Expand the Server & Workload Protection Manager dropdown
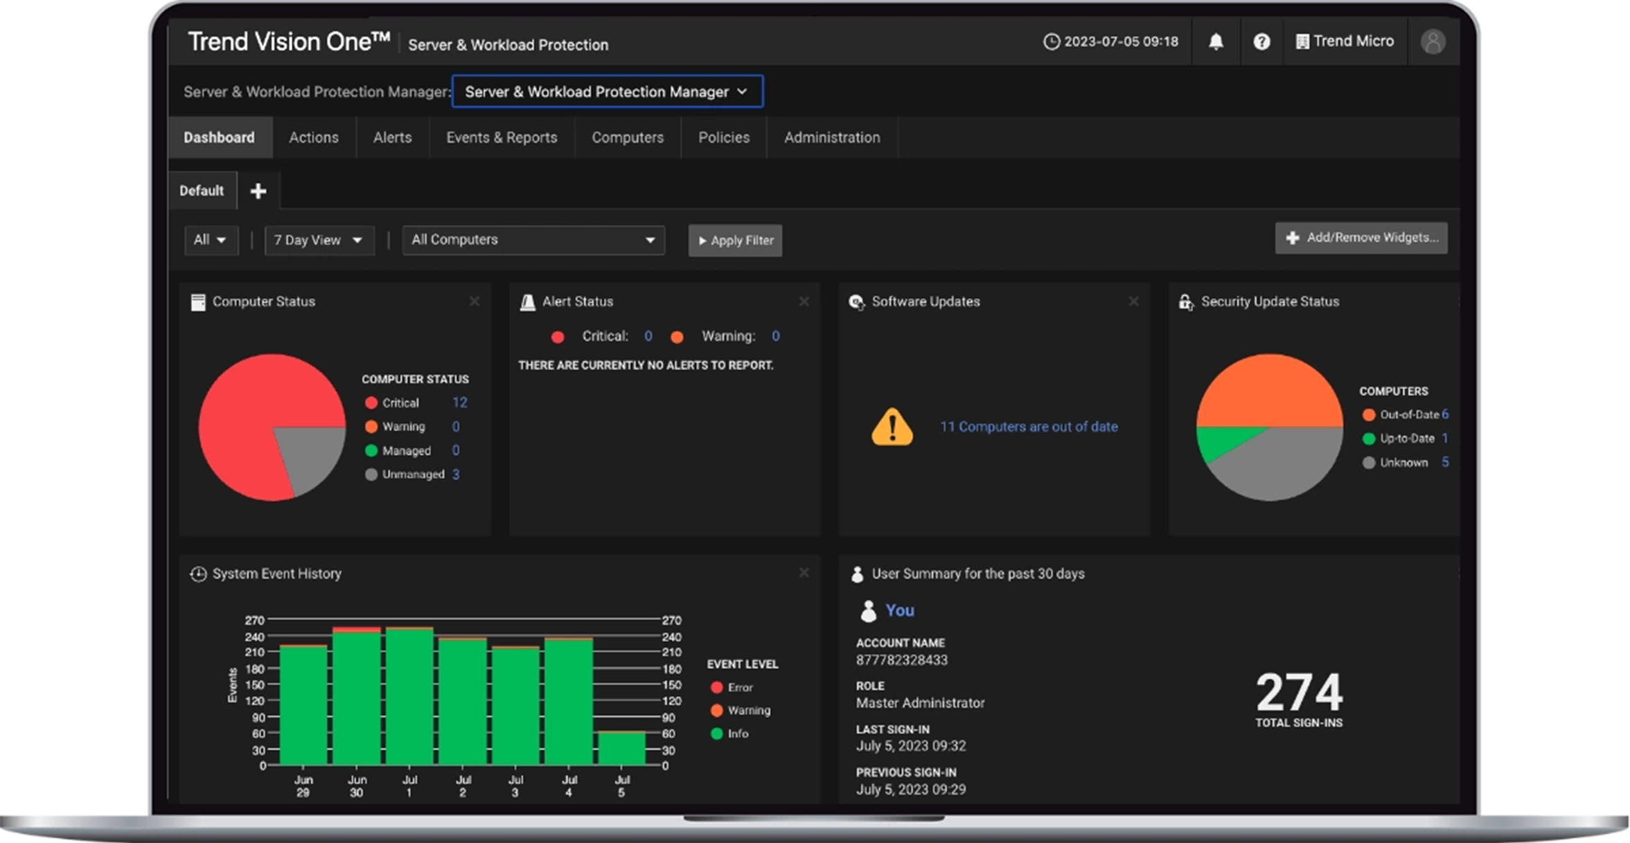This screenshot has width=1630, height=843. click(608, 91)
